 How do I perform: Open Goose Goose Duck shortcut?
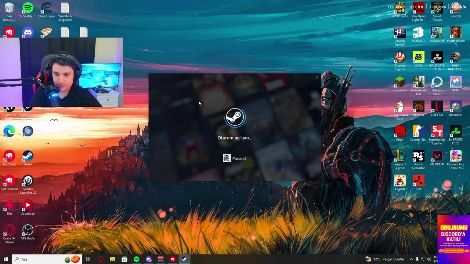[x=400, y=110]
